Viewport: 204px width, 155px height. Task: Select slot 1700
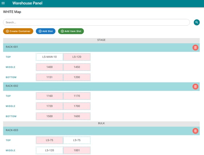(77, 106)
